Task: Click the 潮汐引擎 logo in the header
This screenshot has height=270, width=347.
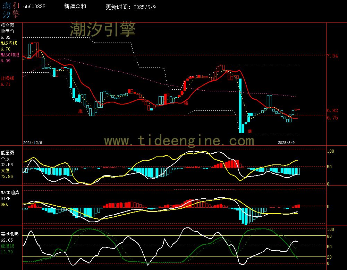Action: 11,10
